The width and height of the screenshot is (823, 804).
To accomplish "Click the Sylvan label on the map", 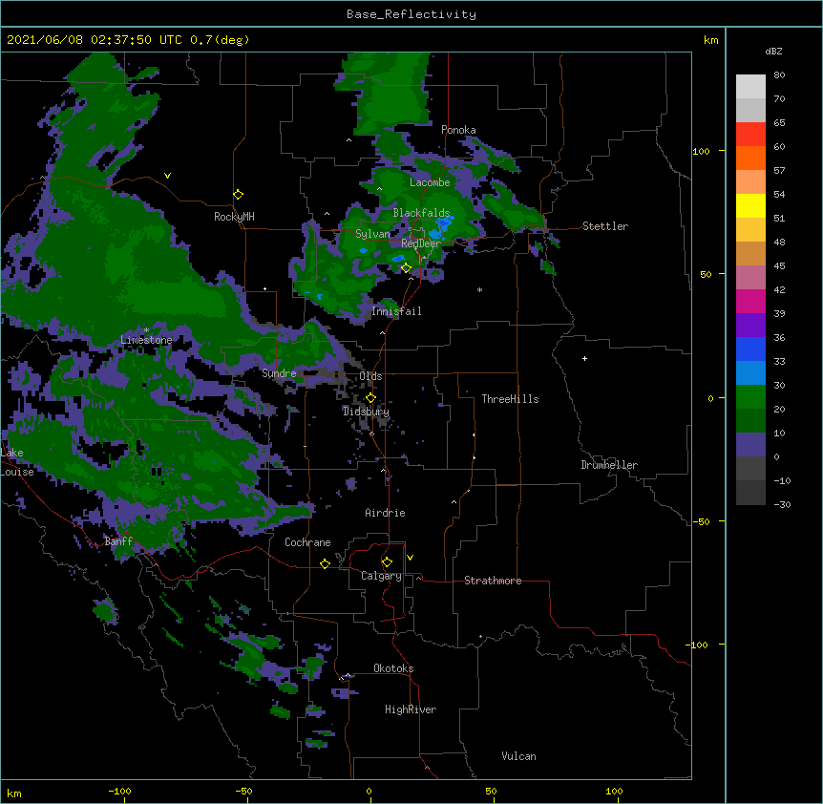I will click(372, 234).
